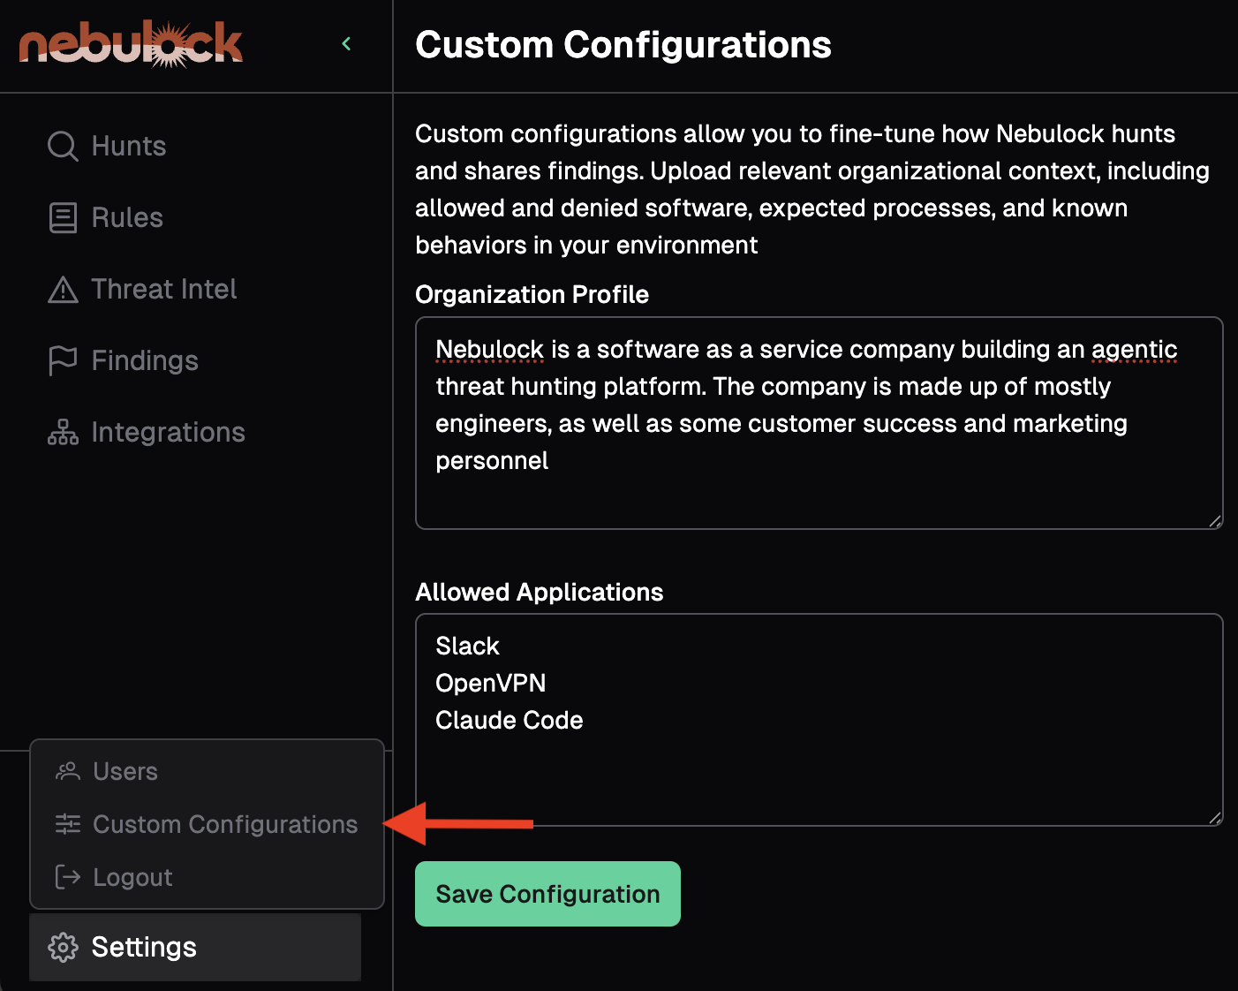Click the Settings gear icon
Viewport: 1238px width, 991px height.
point(63,947)
